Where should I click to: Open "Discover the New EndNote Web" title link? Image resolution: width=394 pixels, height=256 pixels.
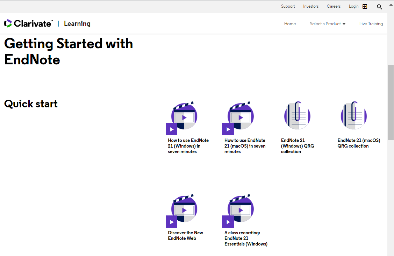[x=185, y=235]
